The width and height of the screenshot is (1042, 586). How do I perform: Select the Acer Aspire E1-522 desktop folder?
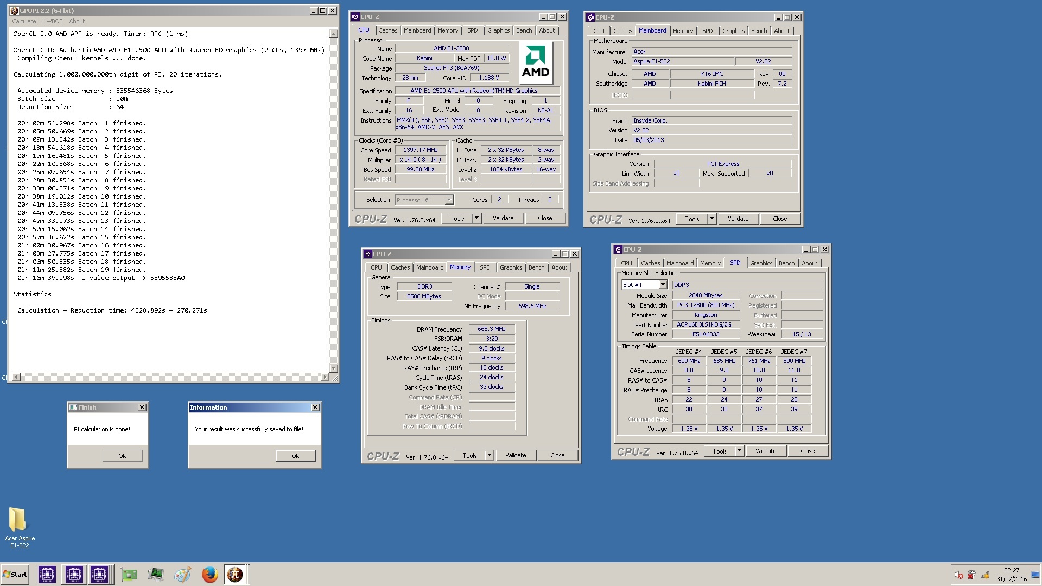coord(20,527)
